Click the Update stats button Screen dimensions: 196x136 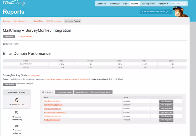click(x=9, y=84)
